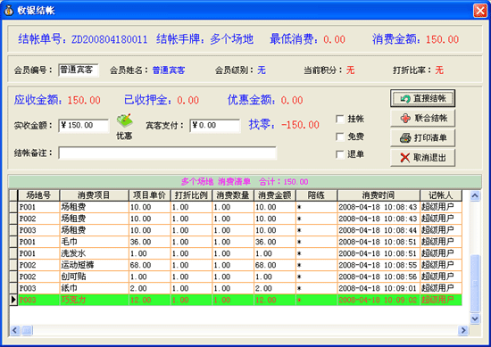Click the 消费数量 column header
491x347 pixels.
click(x=233, y=195)
